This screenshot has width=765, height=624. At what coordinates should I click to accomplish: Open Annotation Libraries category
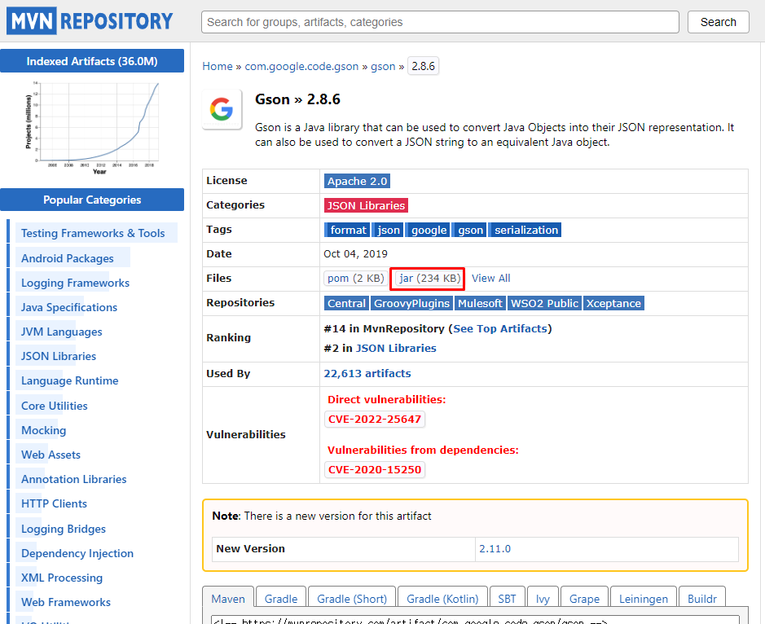click(x=73, y=479)
